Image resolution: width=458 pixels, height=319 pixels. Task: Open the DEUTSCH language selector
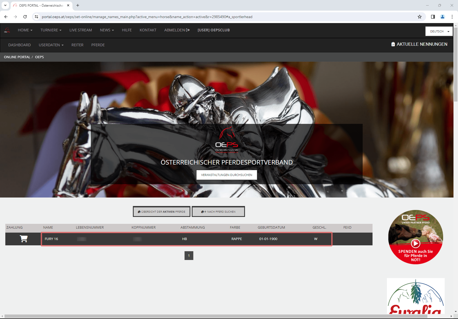pos(439,31)
